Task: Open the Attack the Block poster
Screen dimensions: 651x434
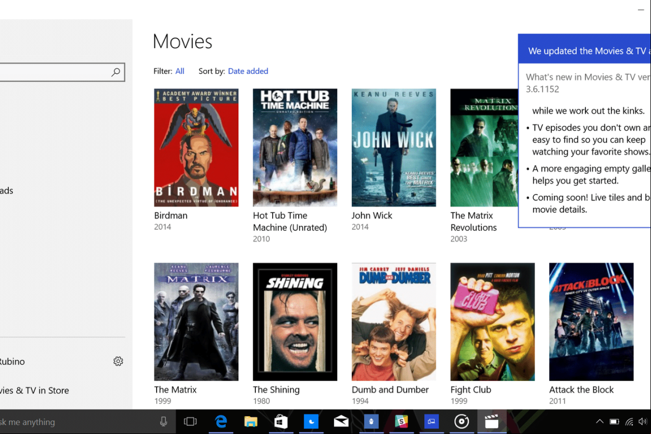Action: click(x=591, y=322)
